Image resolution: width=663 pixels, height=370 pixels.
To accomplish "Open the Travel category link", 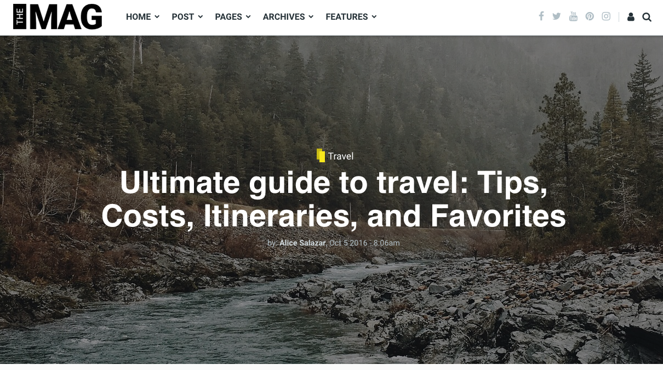I will pyautogui.click(x=341, y=156).
